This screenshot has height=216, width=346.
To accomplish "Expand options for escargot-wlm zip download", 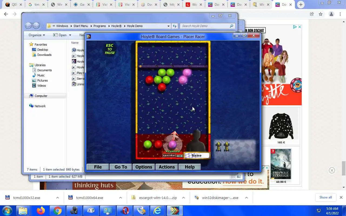I will tap(183, 198).
